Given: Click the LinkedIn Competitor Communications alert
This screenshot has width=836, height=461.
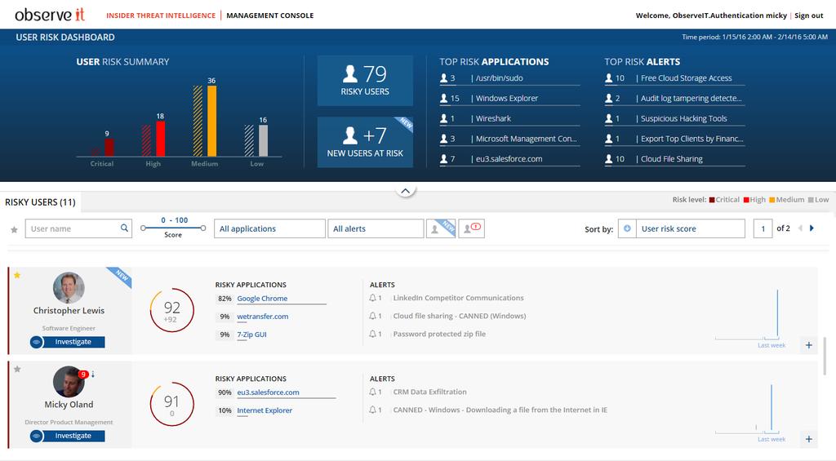Looking at the screenshot, I should tap(459, 298).
